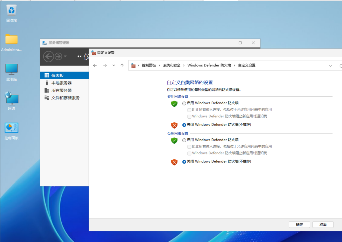This screenshot has height=242, width=342.
Task: Open recent locations dropdown arrow
Action: click(x=114, y=65)
